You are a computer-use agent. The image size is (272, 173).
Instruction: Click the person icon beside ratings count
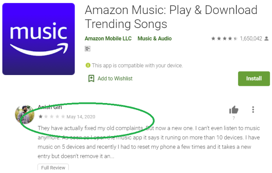(x=267, y=39)
